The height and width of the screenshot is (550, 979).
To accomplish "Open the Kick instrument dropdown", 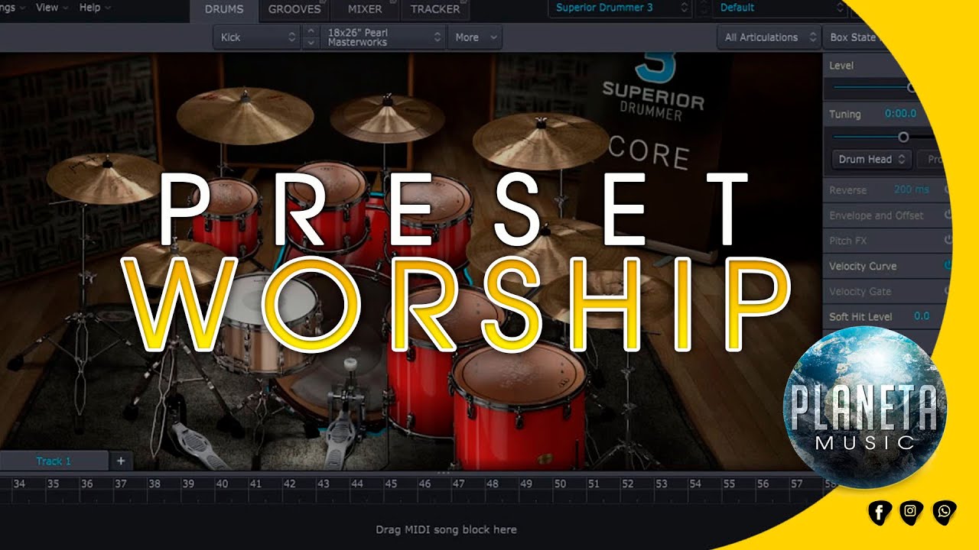I will pyautogui.click(x=257, y=37).
